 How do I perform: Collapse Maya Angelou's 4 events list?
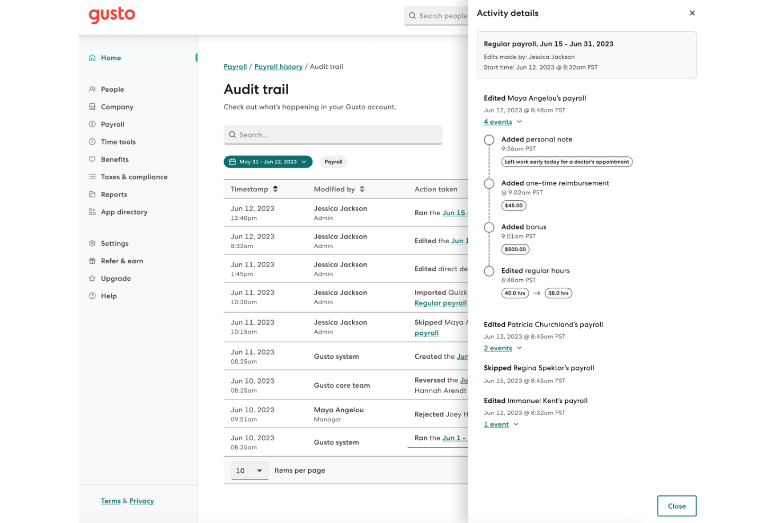[503, 122]
